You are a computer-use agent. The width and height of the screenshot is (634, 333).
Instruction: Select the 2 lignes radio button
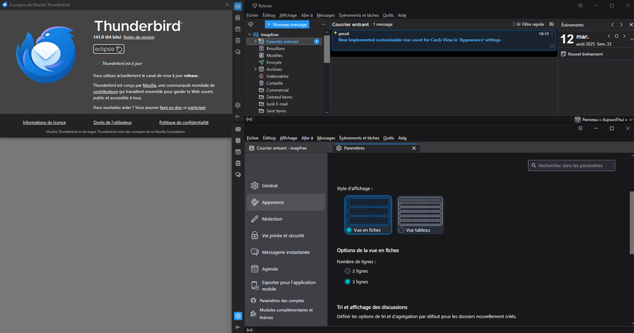348,271
